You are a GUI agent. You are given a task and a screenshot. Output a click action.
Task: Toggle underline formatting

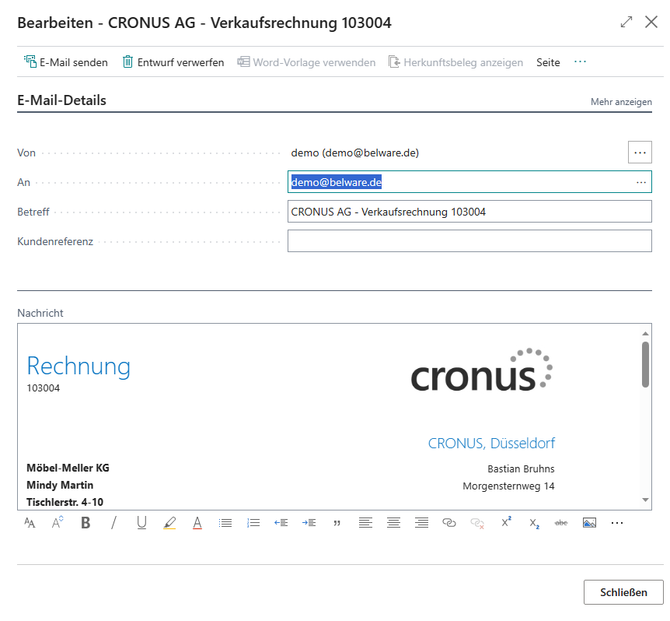point(142,523)
